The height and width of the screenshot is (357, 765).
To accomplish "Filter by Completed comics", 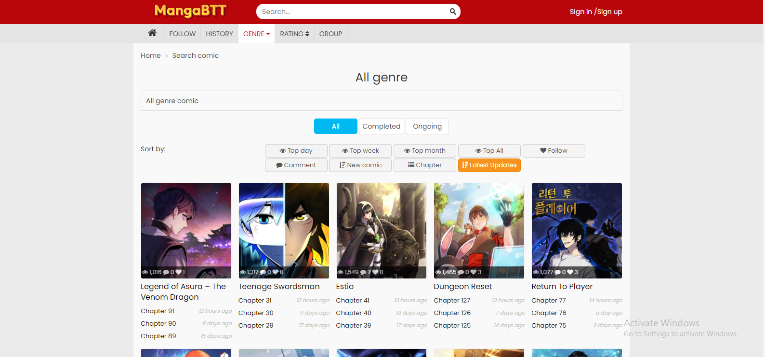I will pyautogui.click(x=381, y=126).
